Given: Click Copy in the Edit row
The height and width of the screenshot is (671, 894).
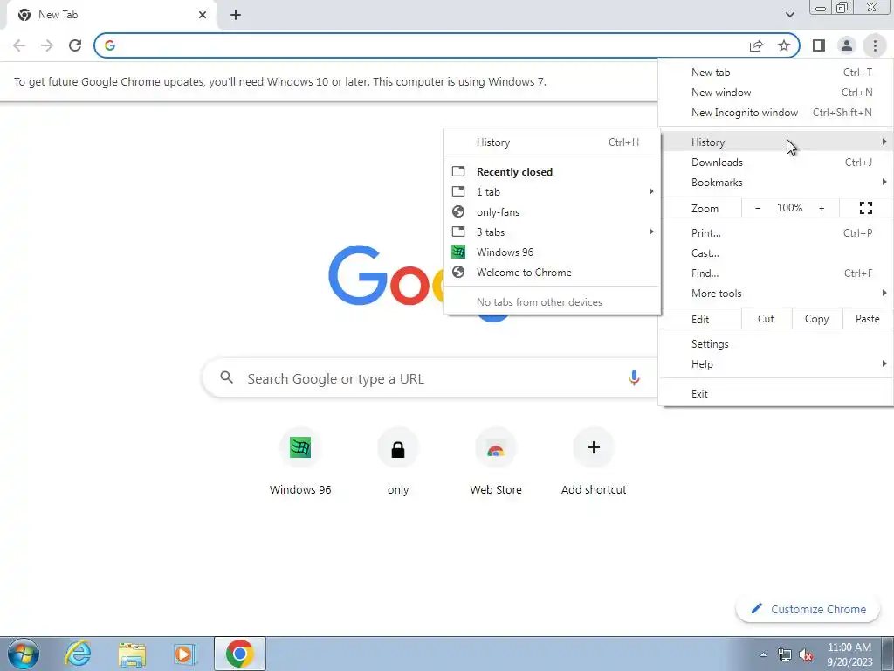Looking at the screenshot, I should (816, 319).
